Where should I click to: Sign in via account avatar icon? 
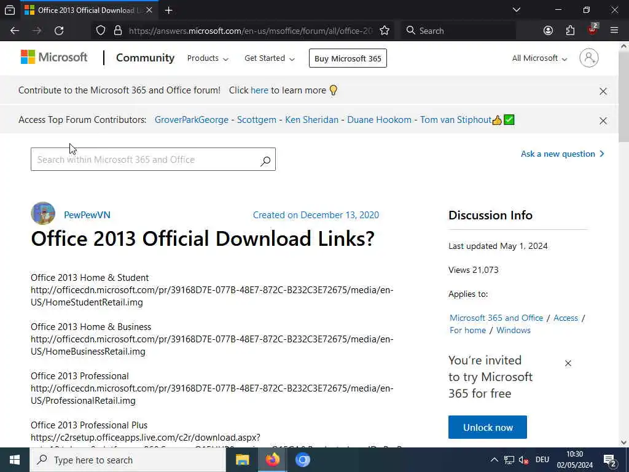click(x=589, y=58)
